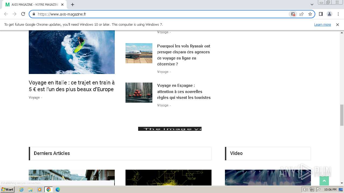The image size is (344, 193).
Task: Launch Internet Explorer from the taskbar
Action: coord(21,190)
